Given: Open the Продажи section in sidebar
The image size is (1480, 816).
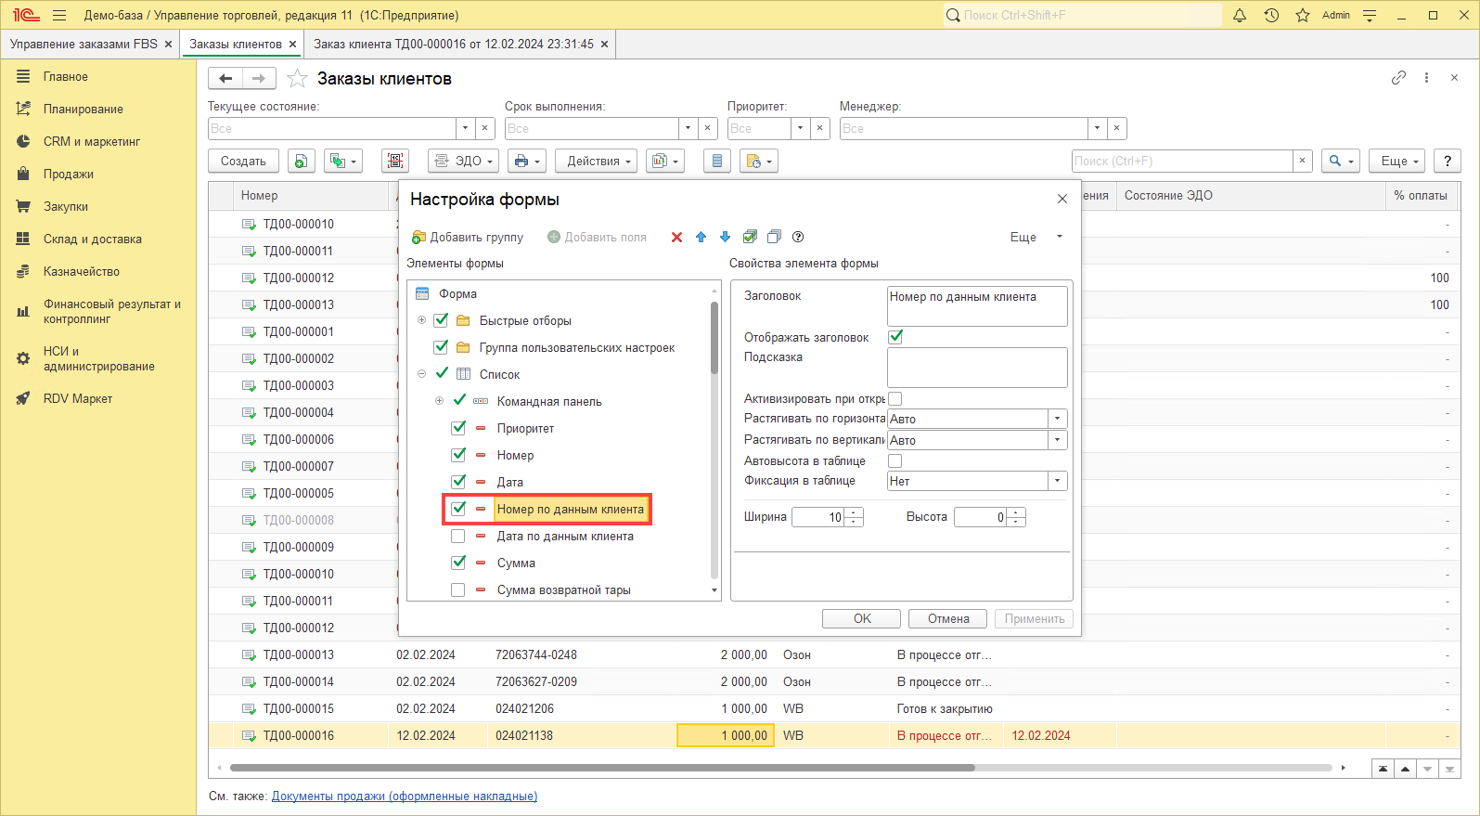Looking at the screenshot, I should [68, 175].
